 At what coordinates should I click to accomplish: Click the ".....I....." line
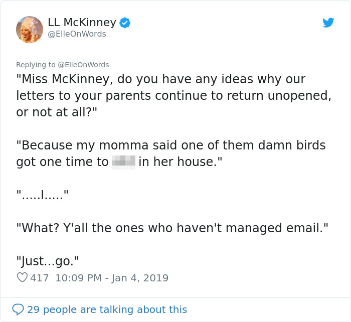42,195
